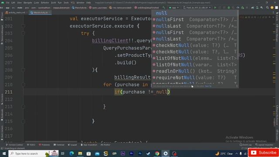
Task: Open the SDK Manager toolbar icon
Action: pyautogui.click(x=262, y=8)
